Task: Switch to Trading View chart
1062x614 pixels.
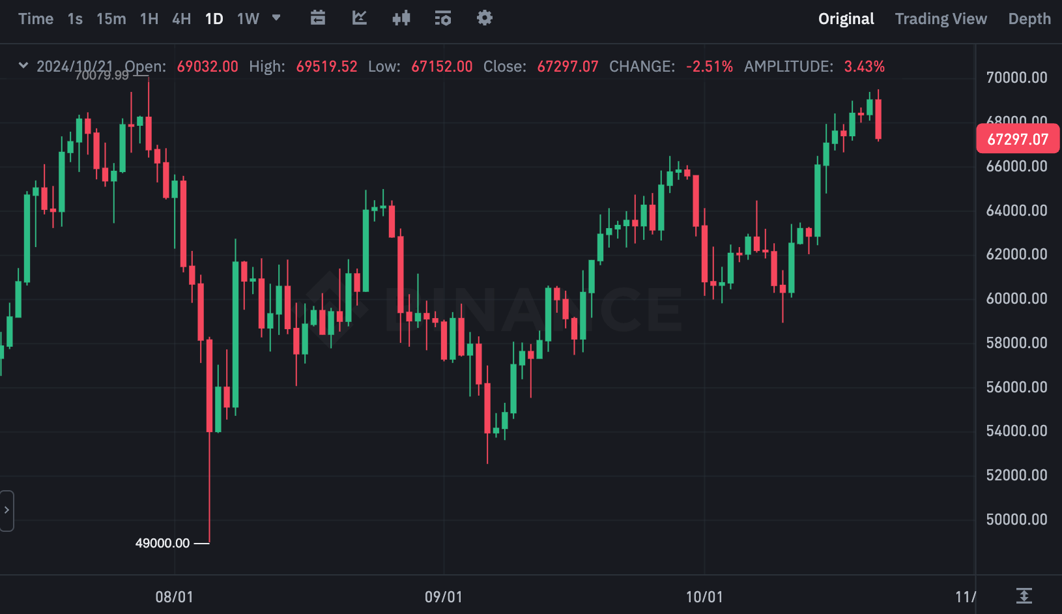Action: pos(941,19)
